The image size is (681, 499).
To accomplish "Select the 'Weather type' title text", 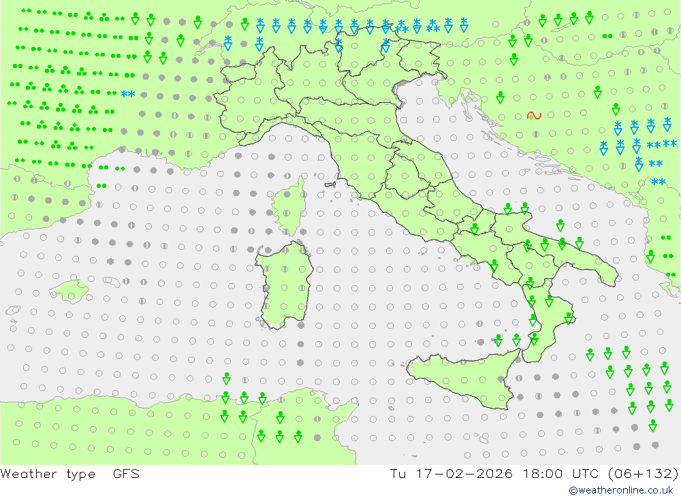I will coord(48,473).
